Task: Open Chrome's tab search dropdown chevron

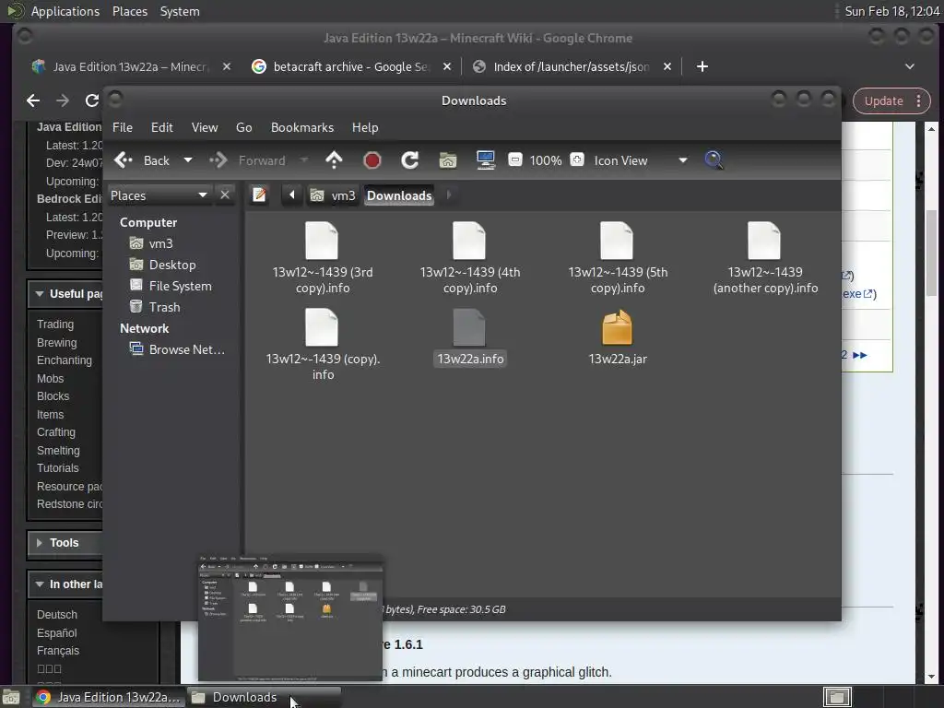Action: pyautogui.click(x=910, y=66)
